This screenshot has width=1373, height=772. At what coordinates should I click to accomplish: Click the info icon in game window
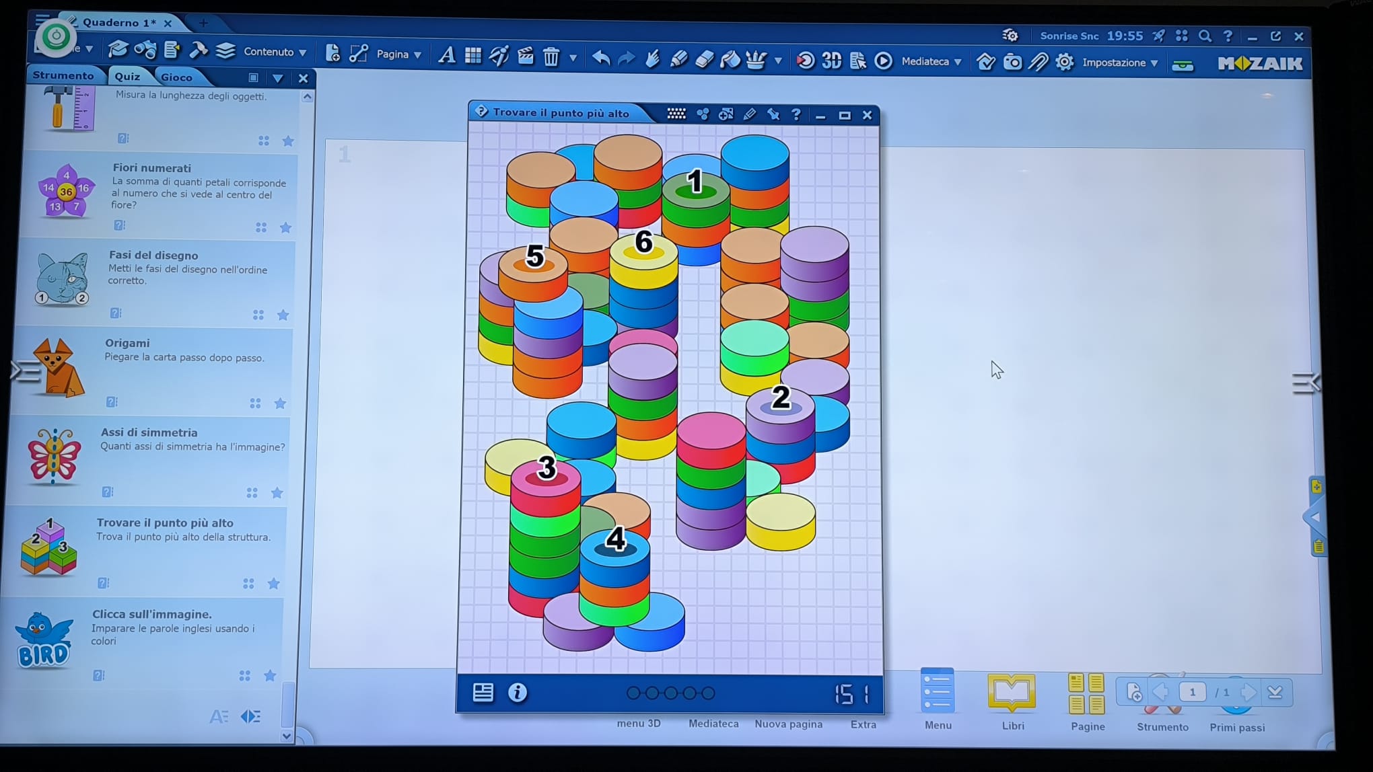click(517, 693)
